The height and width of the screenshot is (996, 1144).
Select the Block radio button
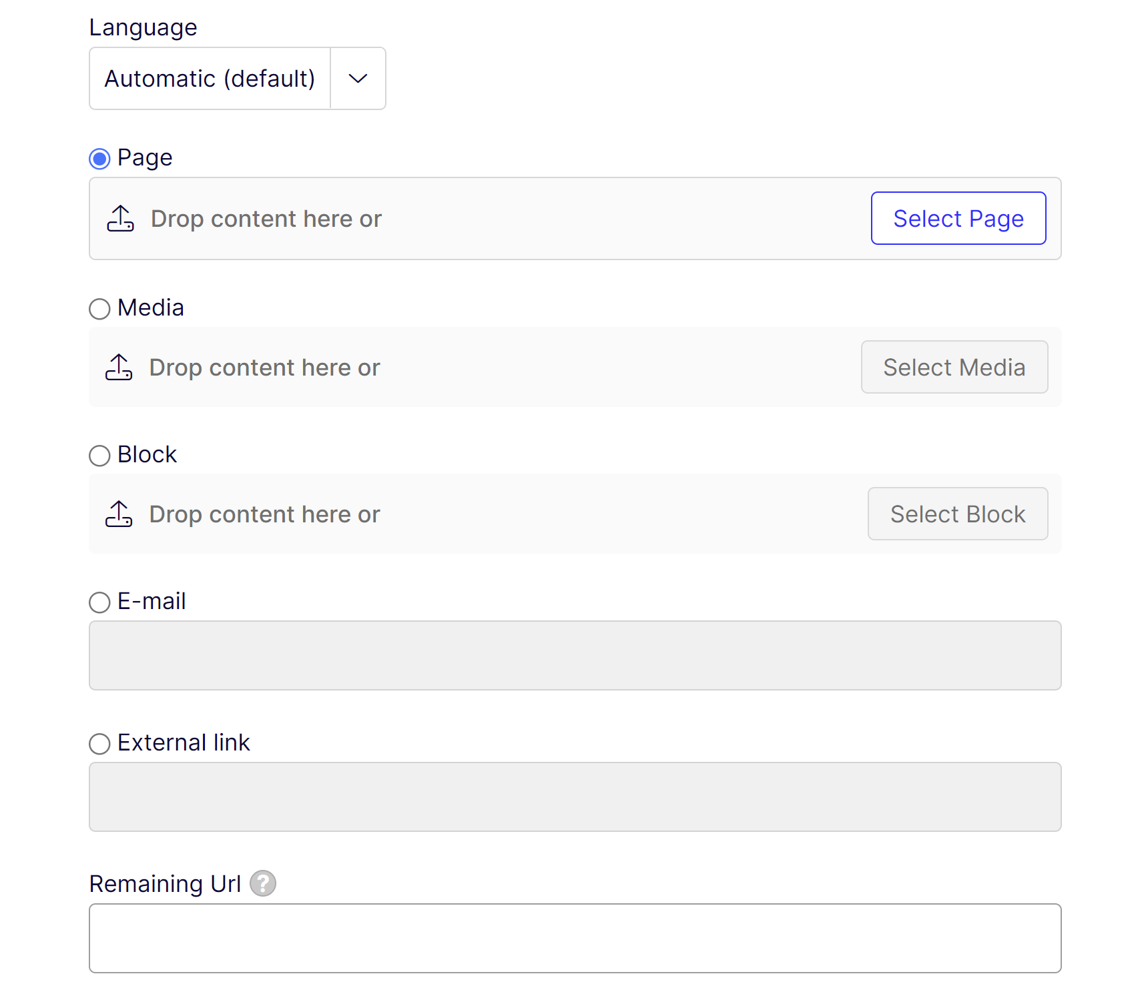click(x=99, y=456)
